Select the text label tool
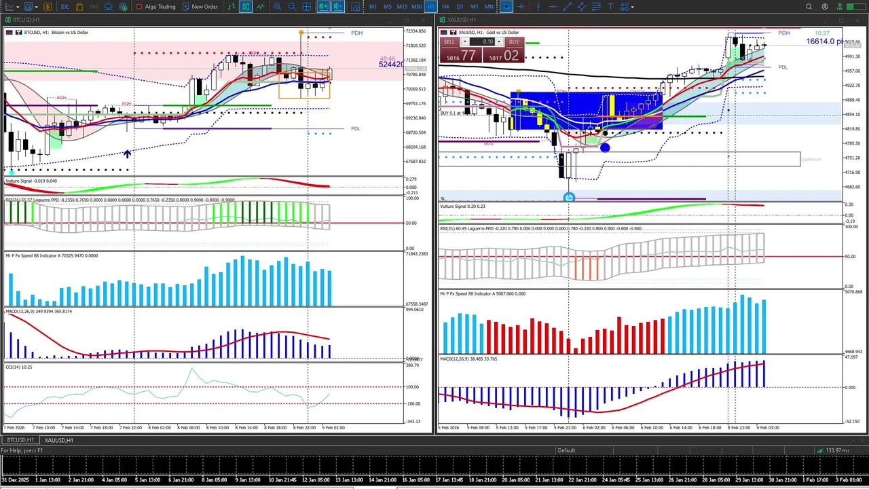This screenshot has width=869, height=489. click(610, 7)
